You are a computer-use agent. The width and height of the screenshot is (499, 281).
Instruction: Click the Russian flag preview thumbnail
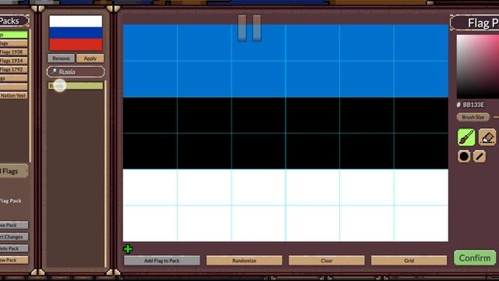(x=76, y=33)
